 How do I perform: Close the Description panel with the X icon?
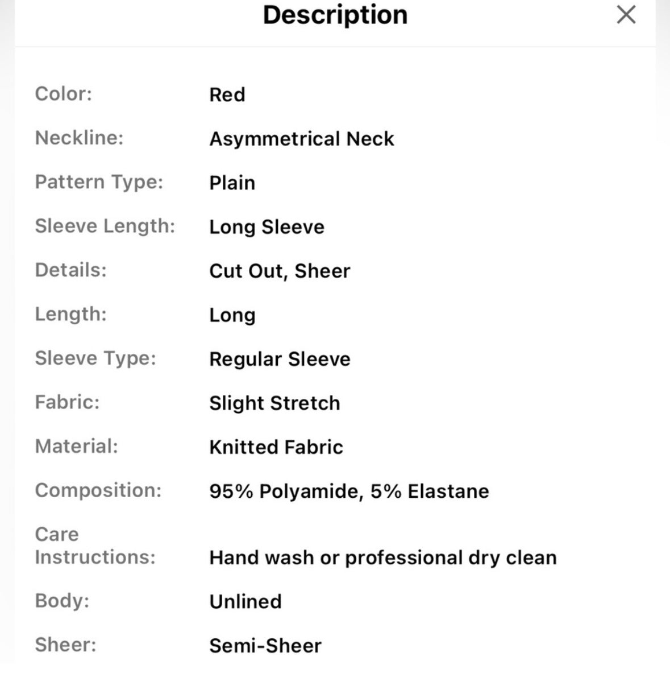[626, 15]
